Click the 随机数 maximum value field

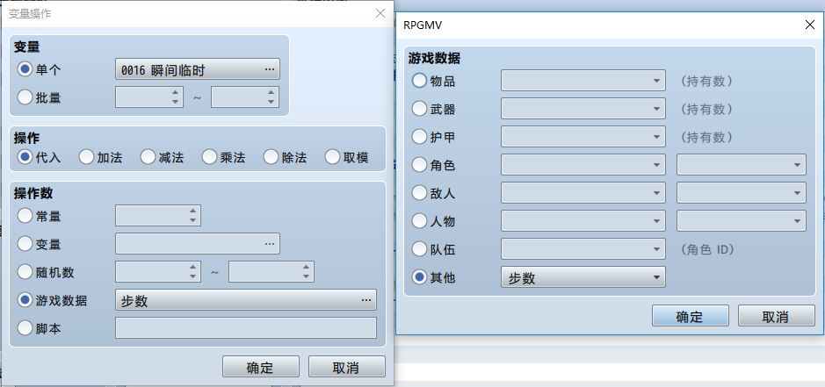tap(271, 272)
